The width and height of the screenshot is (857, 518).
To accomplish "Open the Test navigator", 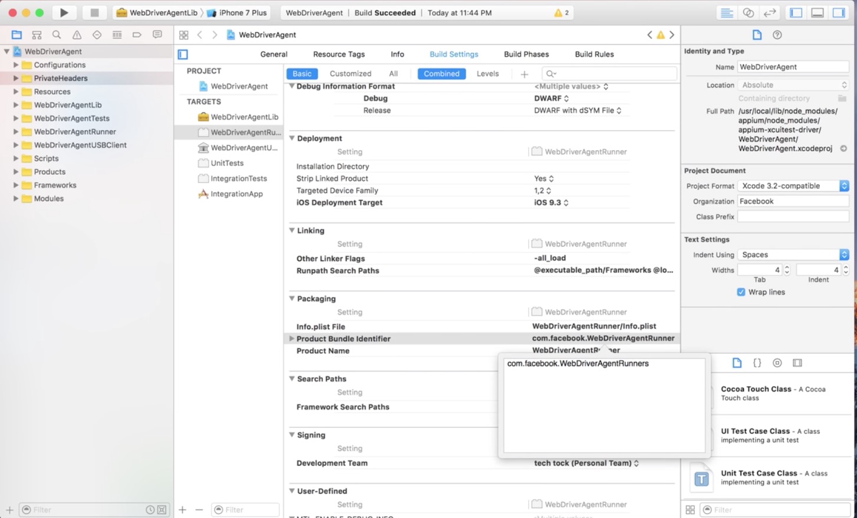I will [97, 35].
